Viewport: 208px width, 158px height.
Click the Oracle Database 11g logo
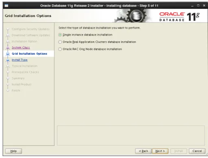tap(180, 17)
